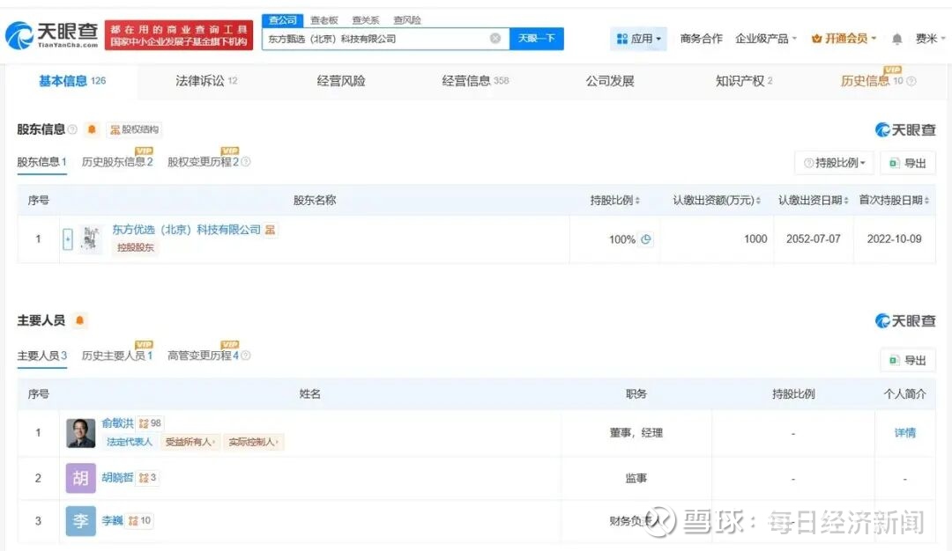
Task: Open 股权变更历程 2 sub-tab
Action: click(204, 162)
